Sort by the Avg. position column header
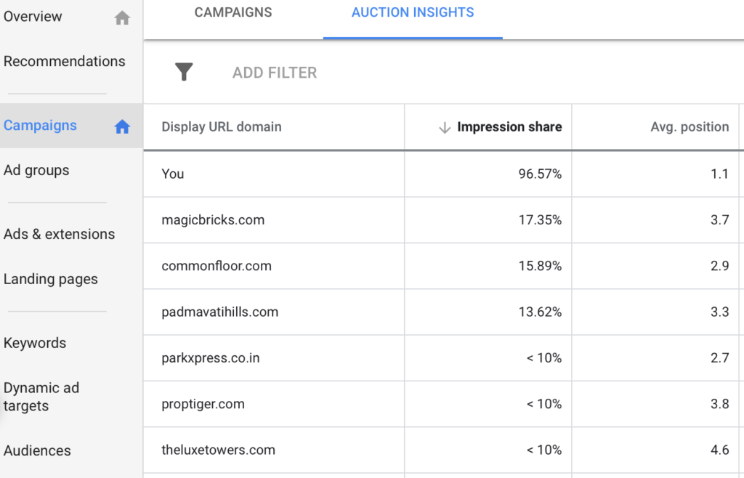 (x=689, y=126)
